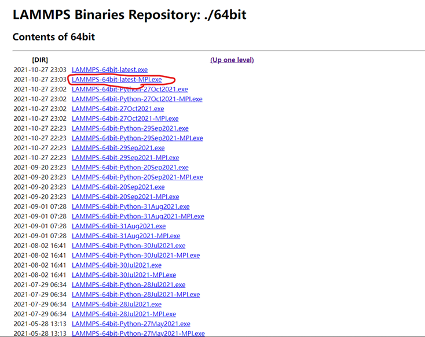Download LAMMPS-64bit-30Jul2021-MPI.exe
This screenshot has height=337, width=425.
click(124, 275)
